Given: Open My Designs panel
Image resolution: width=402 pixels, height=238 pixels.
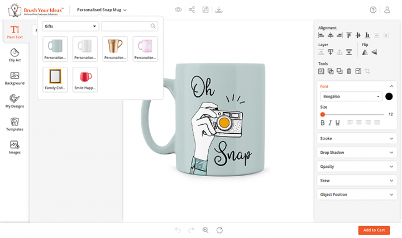Looking at the screenshot, I should tap(15, 101).
